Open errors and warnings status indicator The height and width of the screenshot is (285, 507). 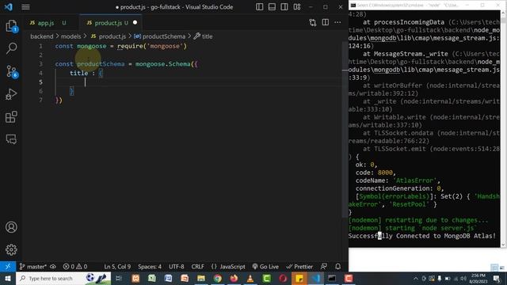click(75, 267)
